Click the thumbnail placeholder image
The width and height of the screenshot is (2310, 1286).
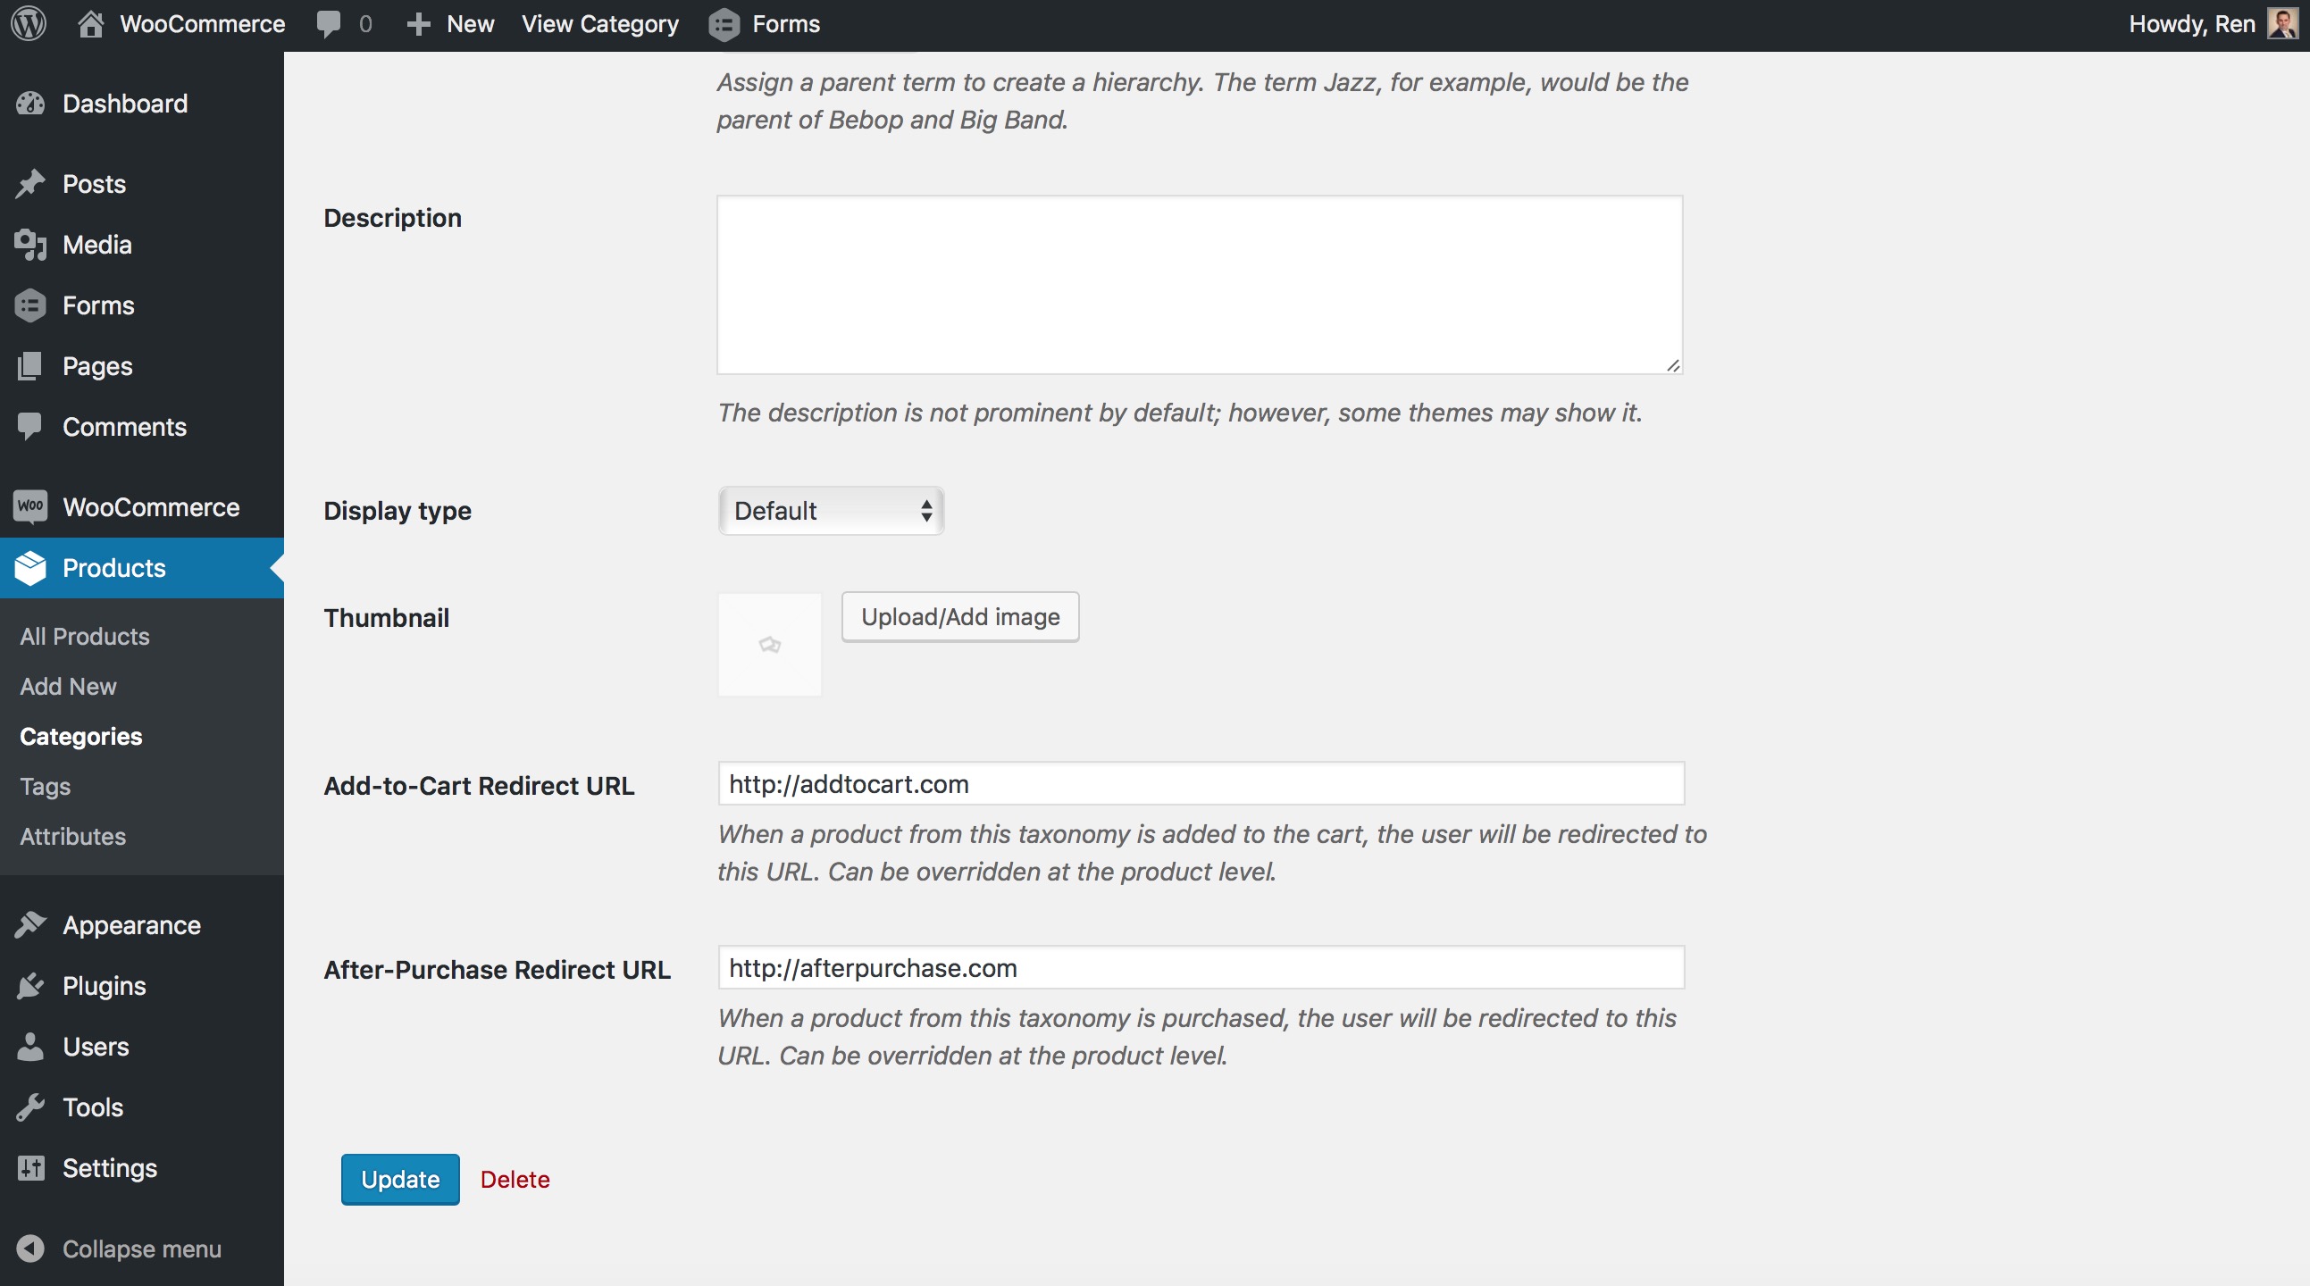click(769, 645)
